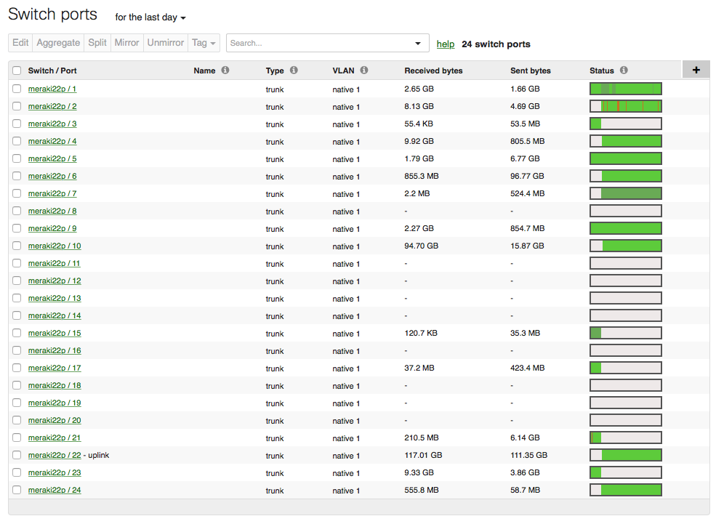Click sent bytes value 96.77 GB

coord(527,176)
